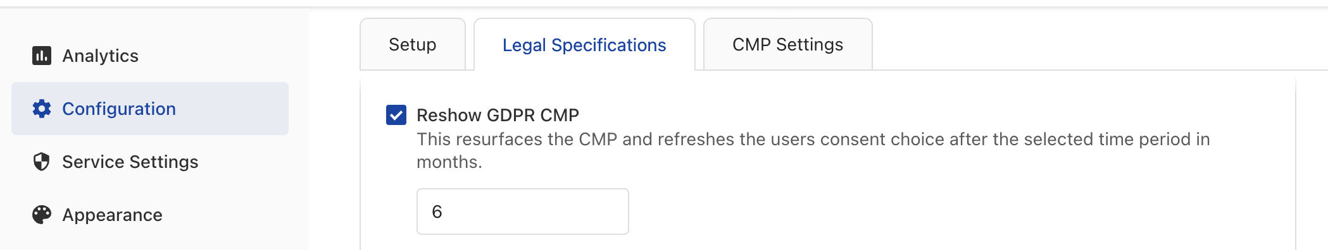This screenshot has width=1328, height=250.
Task: Click the Configuration gear icon
Action: pyautogui.click(x=42, y=109)
